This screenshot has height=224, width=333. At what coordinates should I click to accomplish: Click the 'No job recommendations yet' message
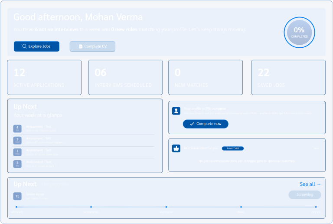pos(247,161)
